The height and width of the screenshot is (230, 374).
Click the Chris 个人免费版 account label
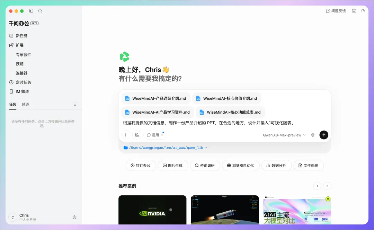click(28, 217)
